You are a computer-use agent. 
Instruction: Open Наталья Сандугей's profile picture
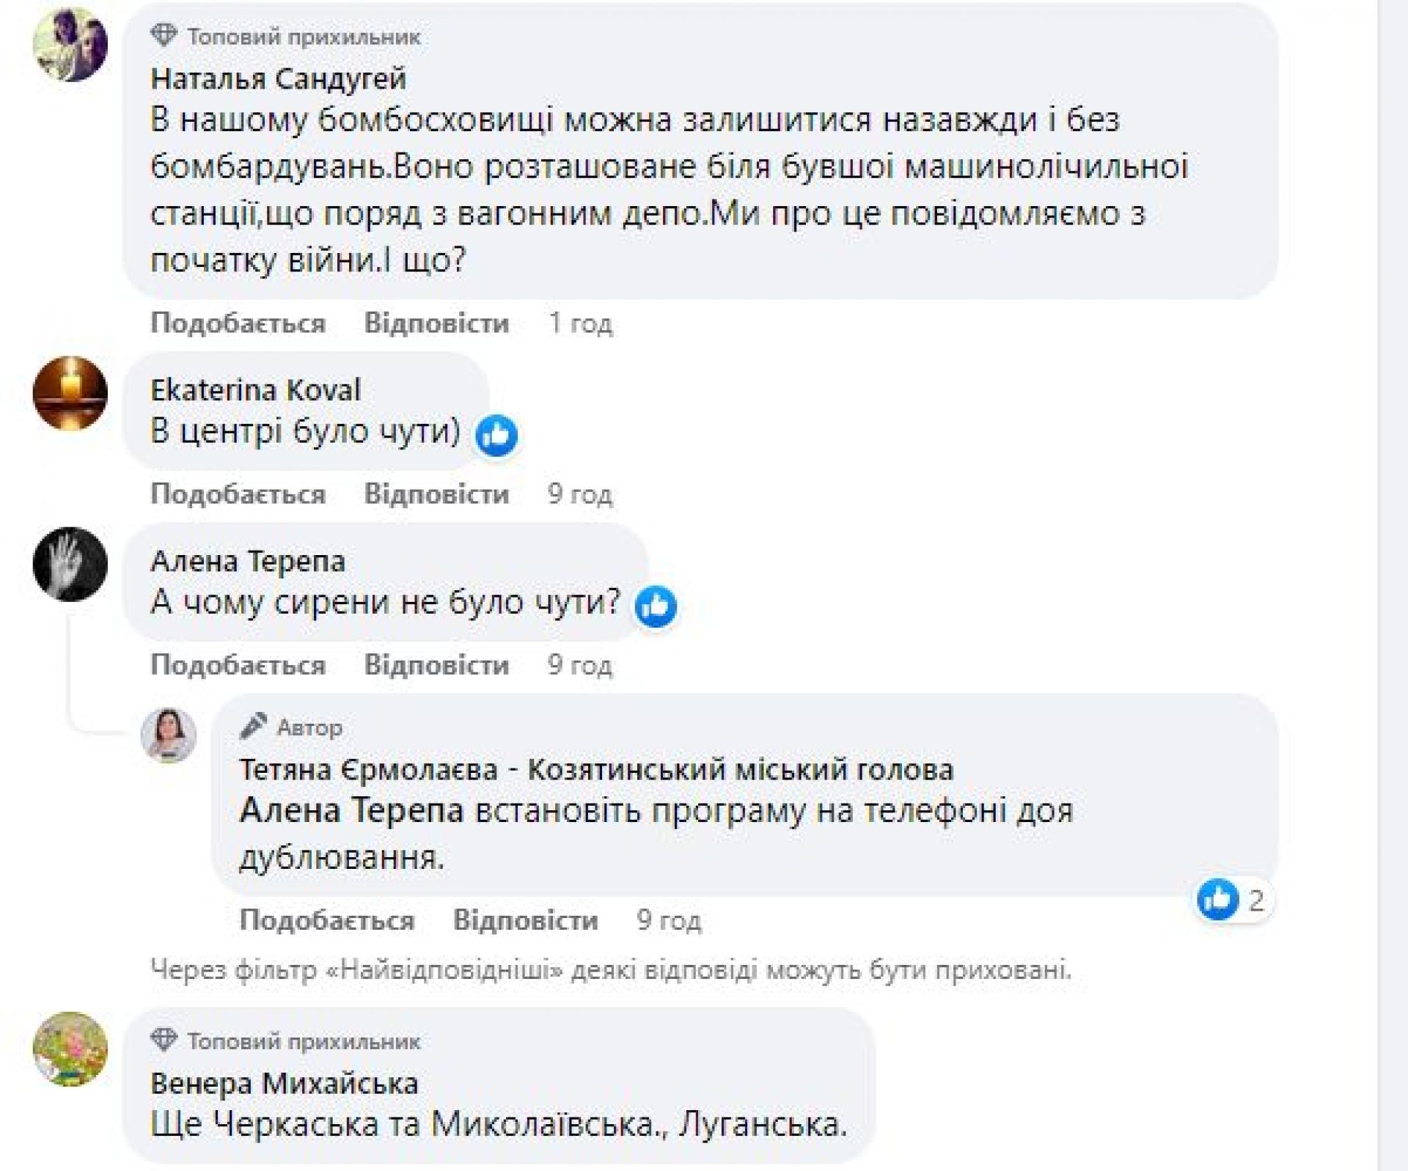pyautogui.click(x=70, y=45)
